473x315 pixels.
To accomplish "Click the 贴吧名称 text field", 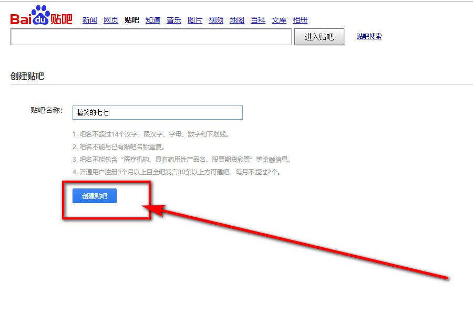I will coord(158,112).
